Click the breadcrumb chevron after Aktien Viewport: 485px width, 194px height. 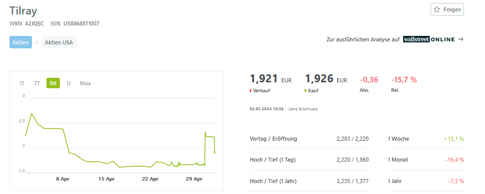pos(37,42)
